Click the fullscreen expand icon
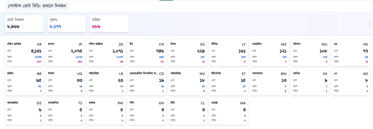This screenshot has height=129, width=373. click(x=369, y=23)
